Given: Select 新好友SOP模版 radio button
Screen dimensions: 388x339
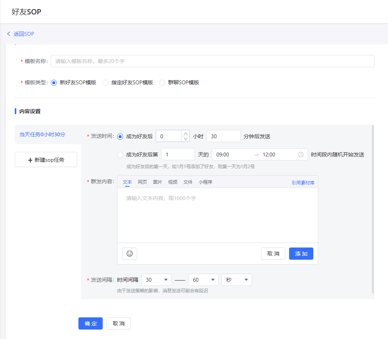Looking at the screenshot, I should coord(54,82).
